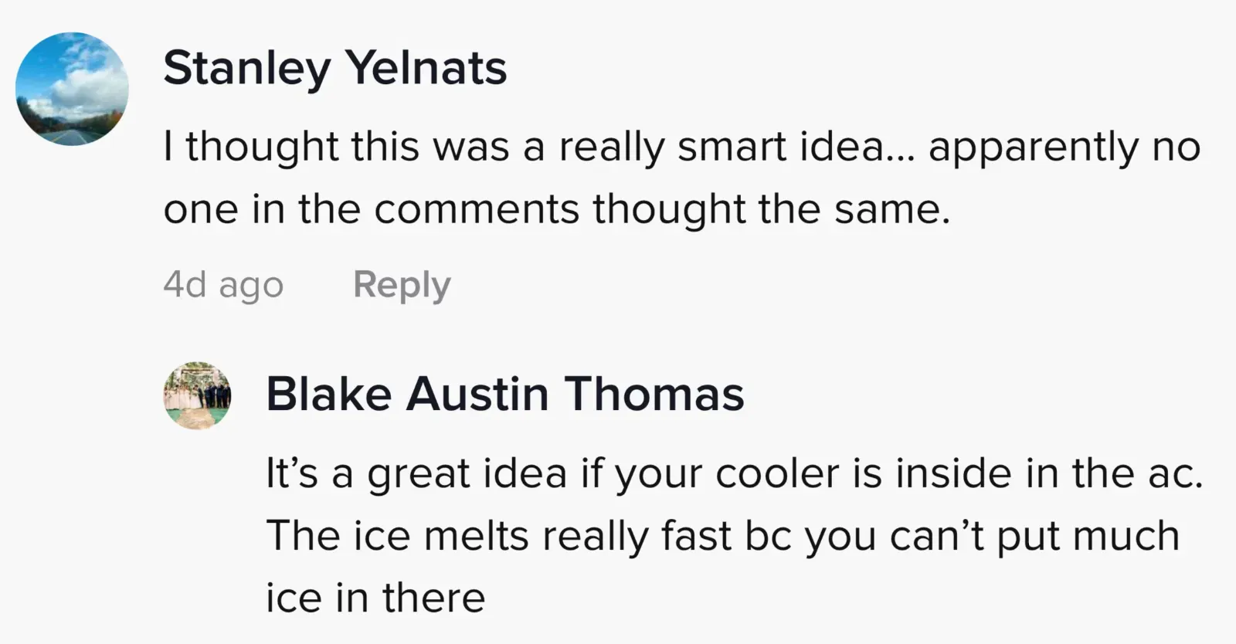Open Blake Austin Thomas' profile picture
The width and height of the screenshot is (1236, 644).
coord(198,395)
